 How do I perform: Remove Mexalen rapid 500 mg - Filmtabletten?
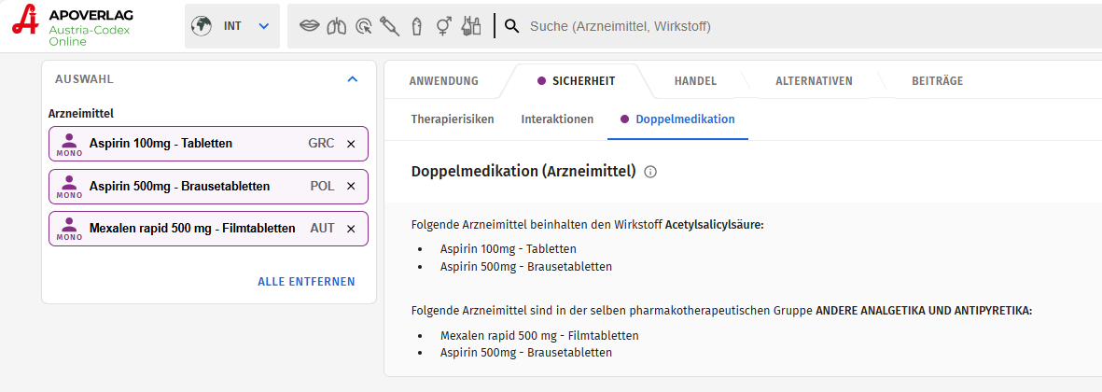(352, 229)
